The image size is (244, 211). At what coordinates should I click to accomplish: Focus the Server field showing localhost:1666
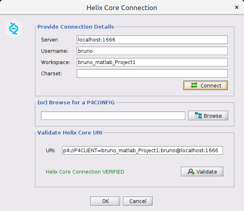click(152, 39)
